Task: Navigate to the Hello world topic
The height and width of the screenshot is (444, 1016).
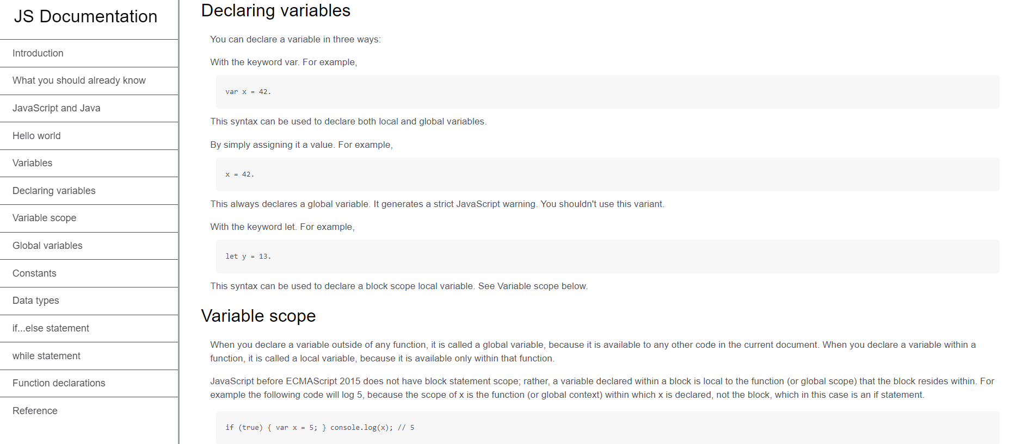Action: click(x=36, y=136)
